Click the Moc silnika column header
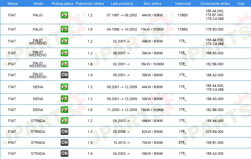 [x=152, y=4]
